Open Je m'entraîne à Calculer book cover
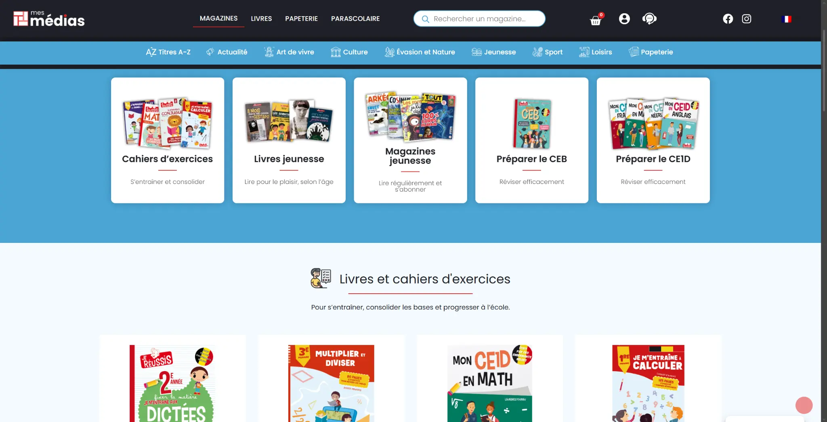Viewport: 827px width, 422px height. coord(648,383)
